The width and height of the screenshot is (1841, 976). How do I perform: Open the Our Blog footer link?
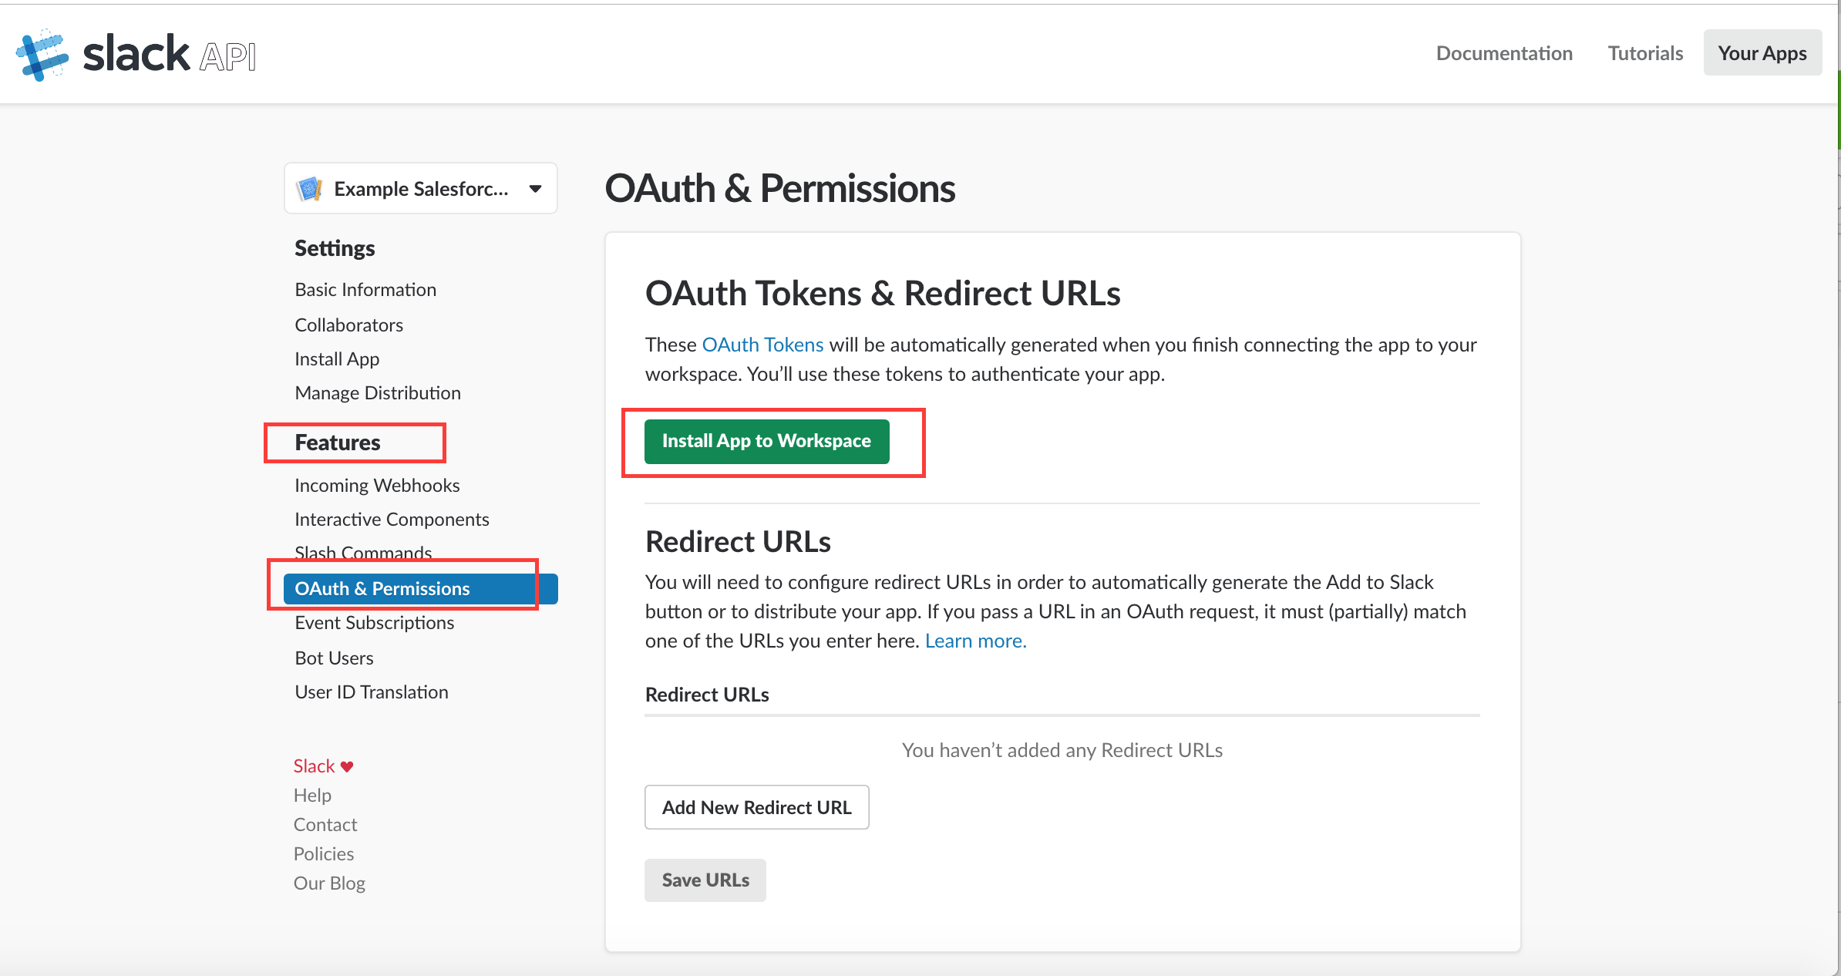(329, 883)
